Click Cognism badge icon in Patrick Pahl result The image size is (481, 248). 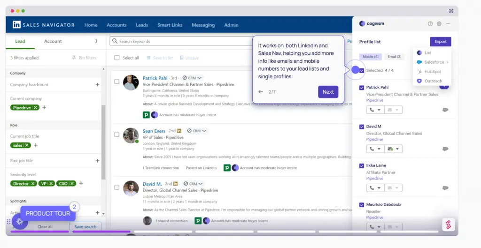[154, 115]
